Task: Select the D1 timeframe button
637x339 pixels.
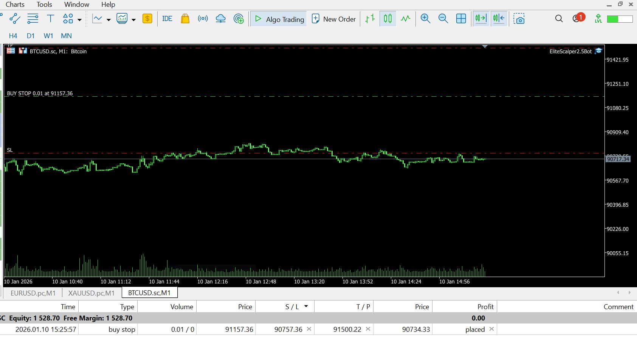Action: tap(31, 36)
